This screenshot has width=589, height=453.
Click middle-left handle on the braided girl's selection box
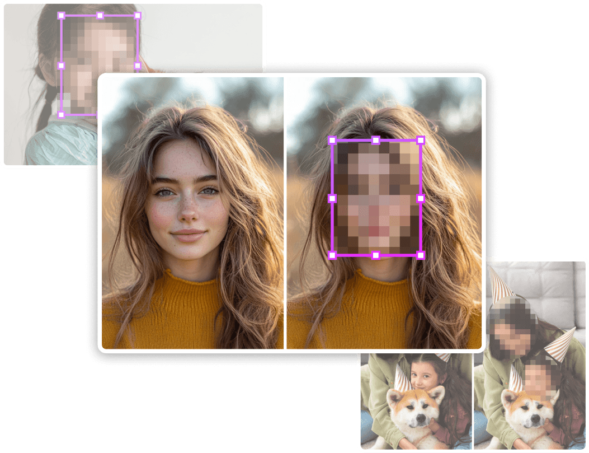coord(62,66)
